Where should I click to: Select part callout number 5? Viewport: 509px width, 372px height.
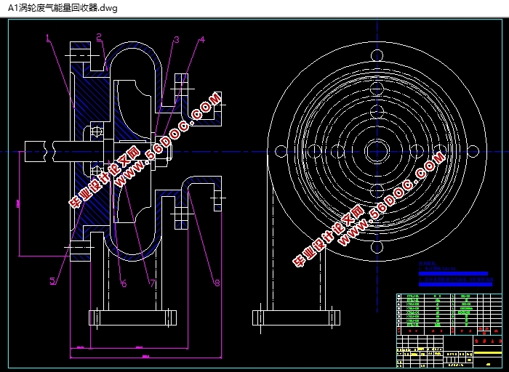52,280
